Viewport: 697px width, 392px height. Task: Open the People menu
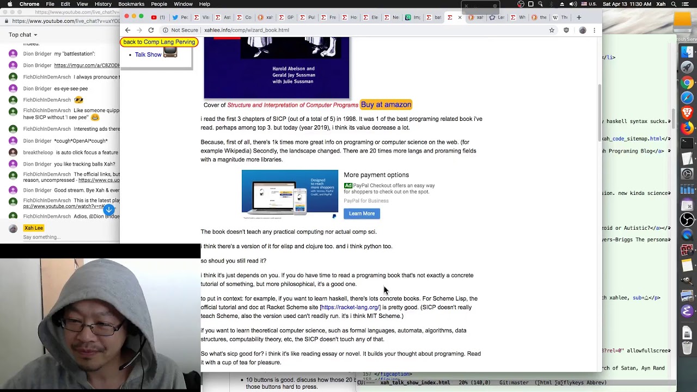[159, 4]
